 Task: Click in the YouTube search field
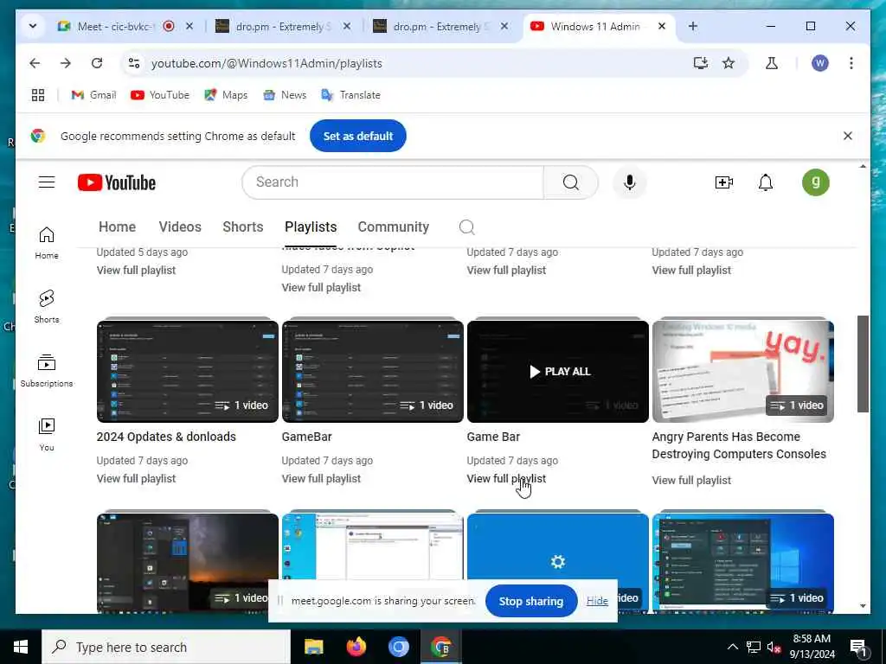(x=394, y=182)
